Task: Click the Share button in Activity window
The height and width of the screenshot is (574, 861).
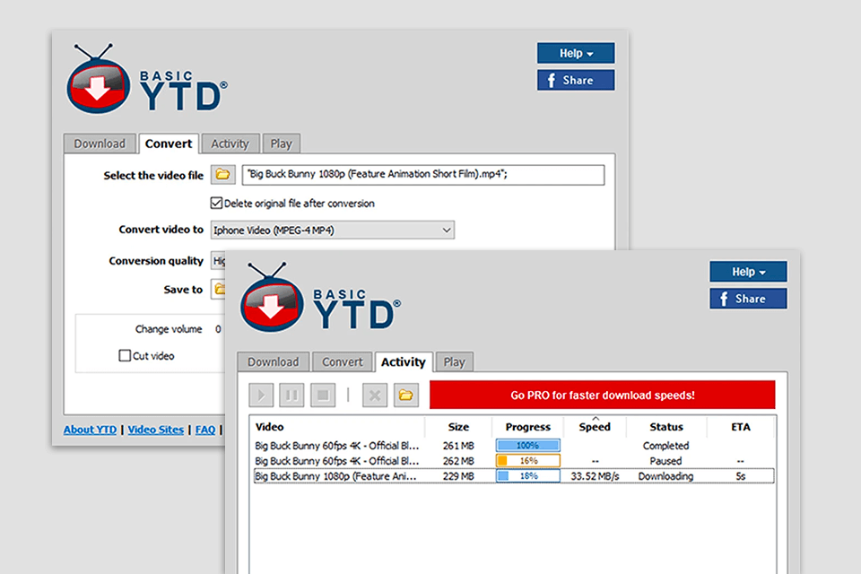Action: (x=748, y=299)
